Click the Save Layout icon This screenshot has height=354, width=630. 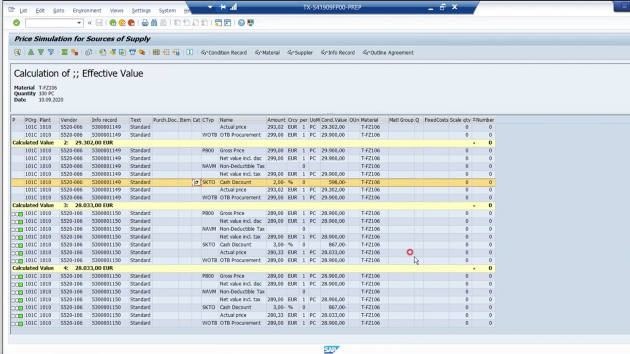[x=176, y=52]
